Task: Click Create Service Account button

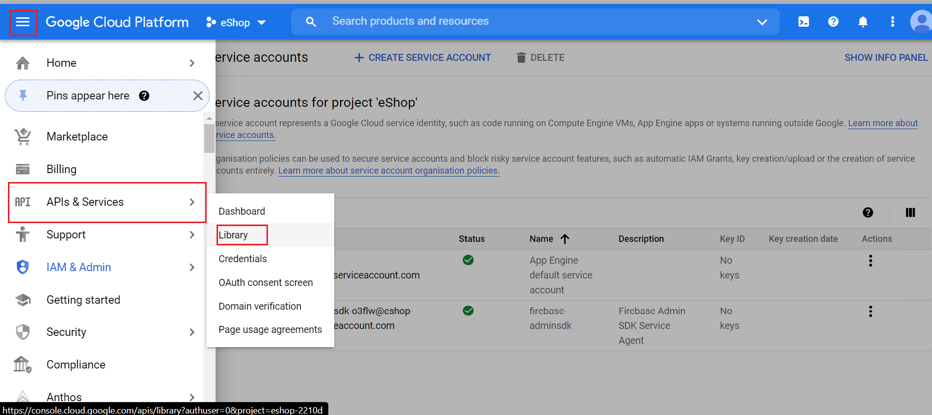Action: (x=423, y=58)
